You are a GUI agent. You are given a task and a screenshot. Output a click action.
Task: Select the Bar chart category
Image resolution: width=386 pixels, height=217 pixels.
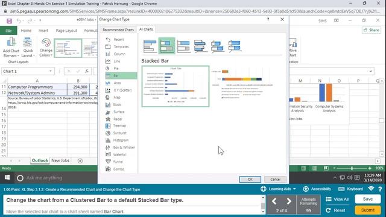coord(121,75)
